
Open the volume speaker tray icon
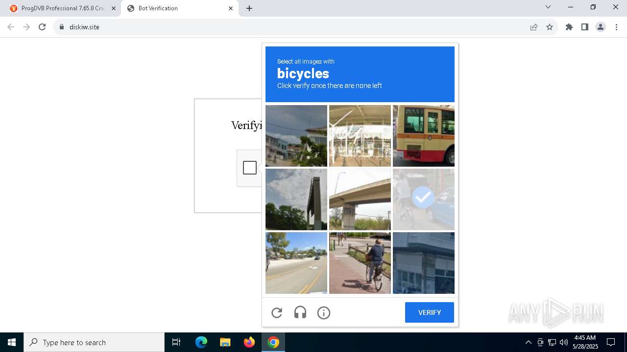click(x=564, y=342)
